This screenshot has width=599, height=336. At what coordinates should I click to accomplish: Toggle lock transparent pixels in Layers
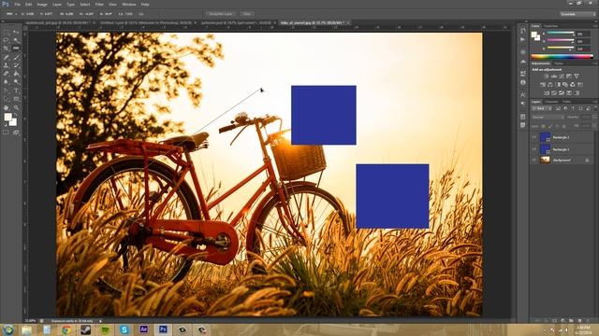coord(544,126)
